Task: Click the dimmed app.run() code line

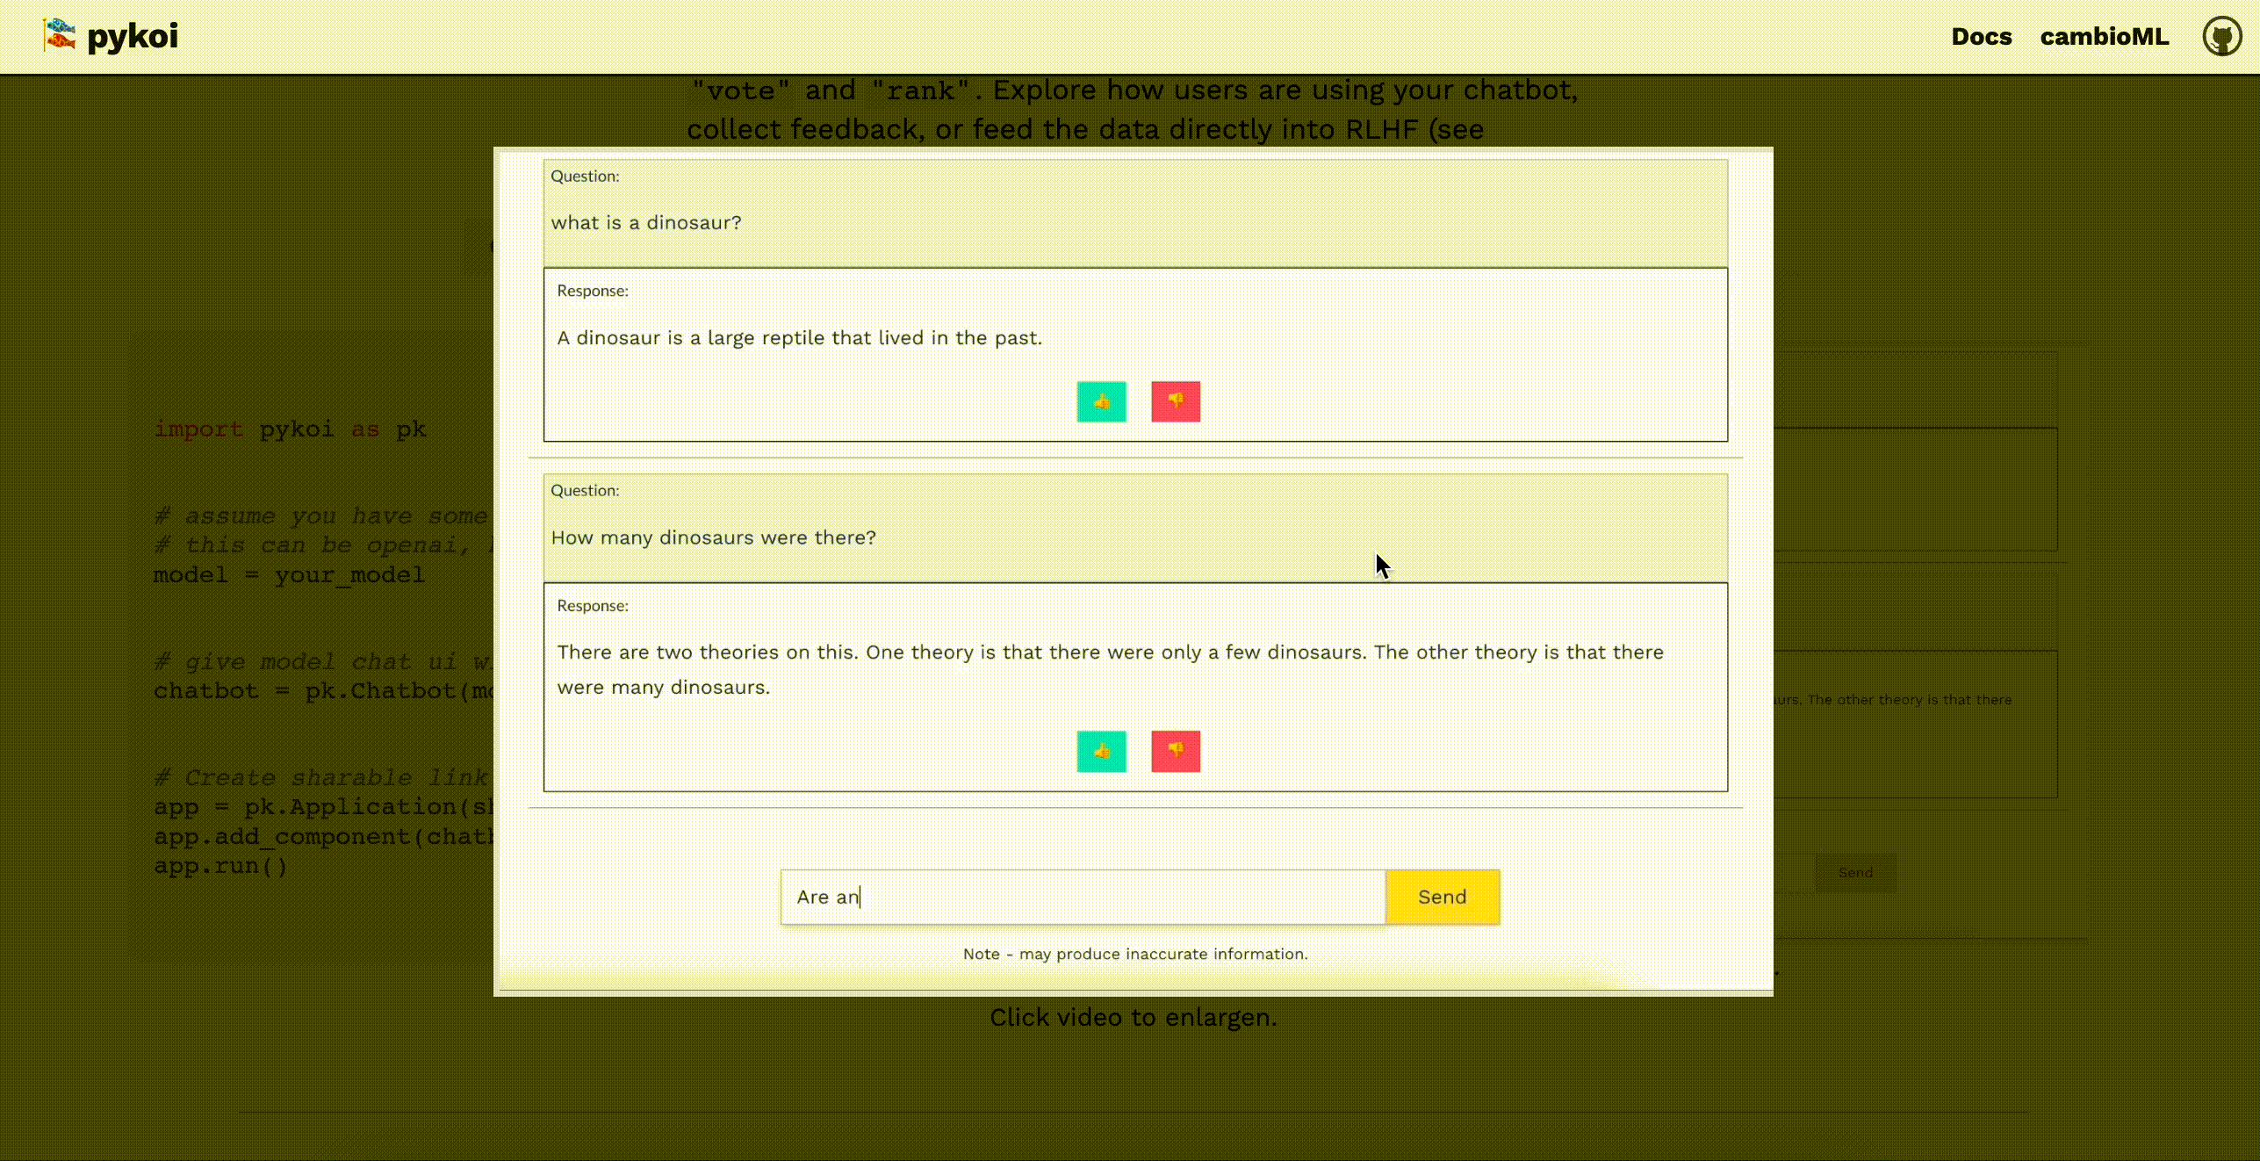Action: click(220, 866)
